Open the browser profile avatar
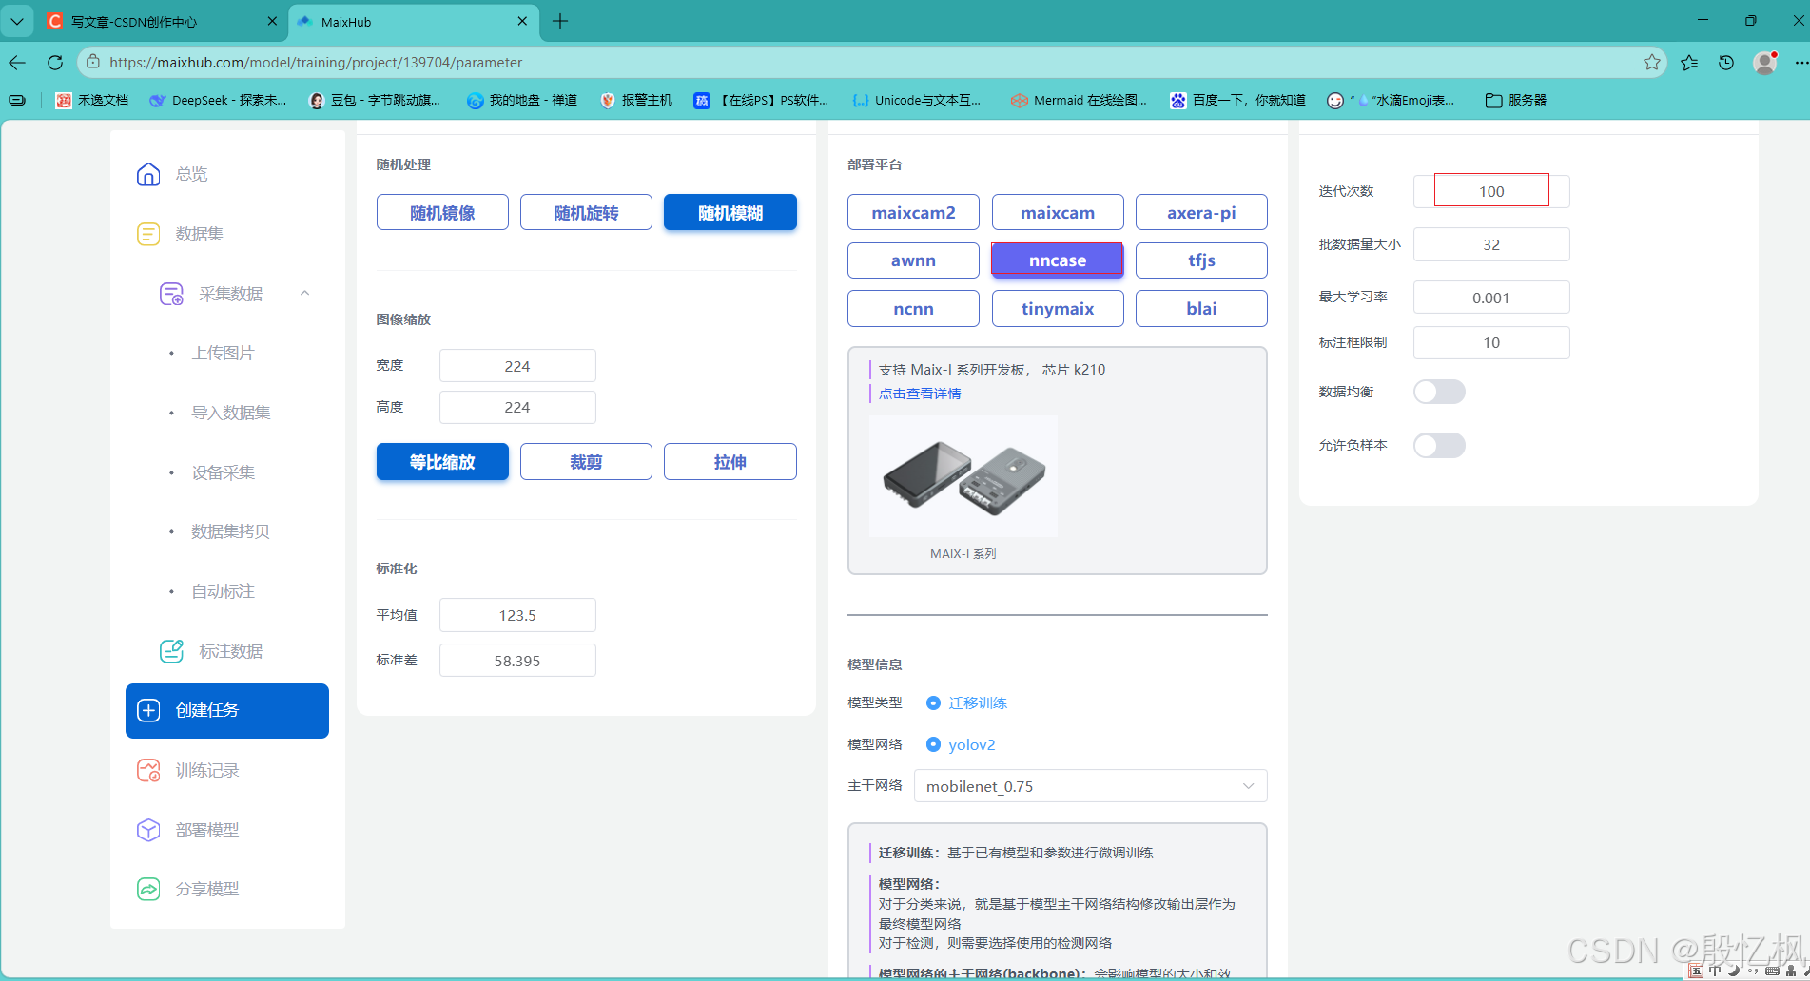This screenshot has width=1810, height=981. click(1765, 63)
